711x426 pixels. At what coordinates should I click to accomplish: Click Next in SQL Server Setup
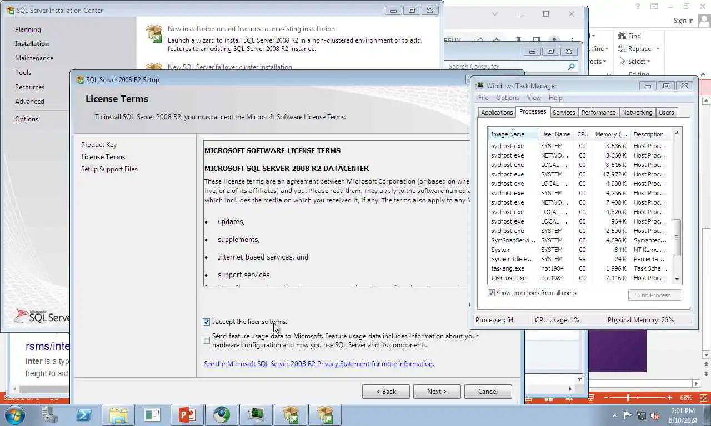pos(437,392)
